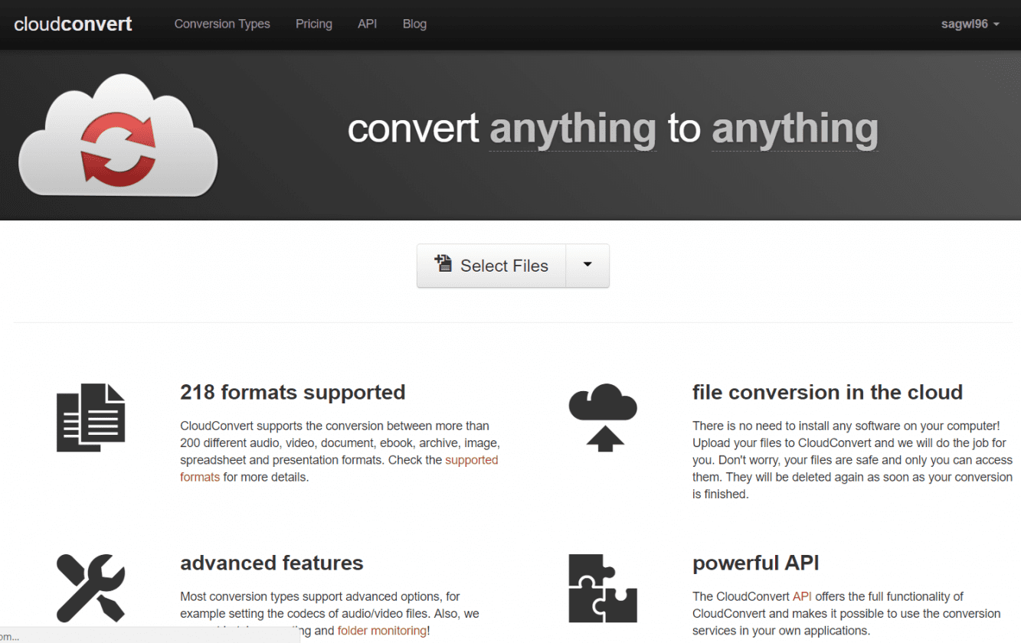
Task: Click the crossed wrench tools icon
Action: pyautogui.click(x=90, y=588)
